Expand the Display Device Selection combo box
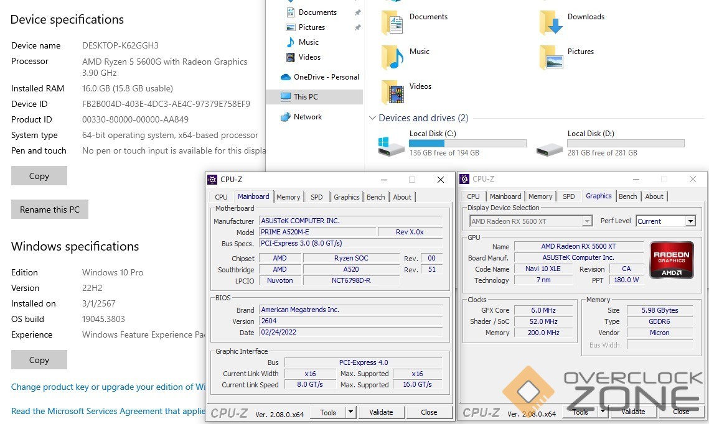 586,221
